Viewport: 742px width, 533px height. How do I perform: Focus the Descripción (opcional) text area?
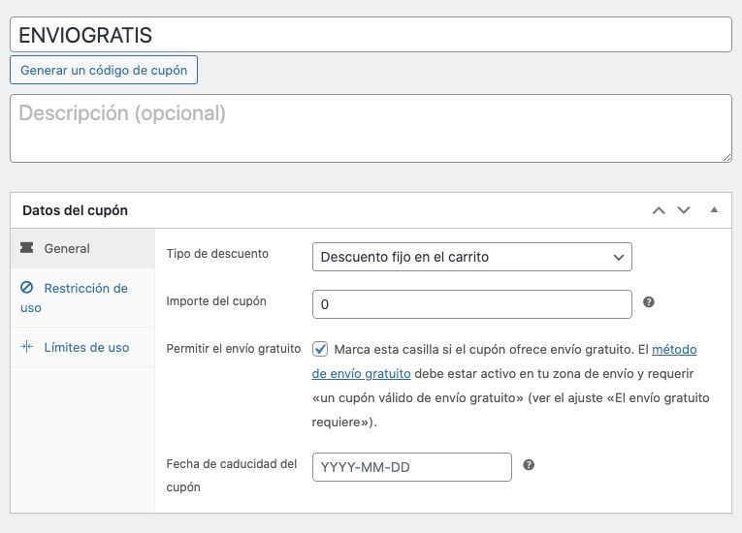tap(371, 128)
